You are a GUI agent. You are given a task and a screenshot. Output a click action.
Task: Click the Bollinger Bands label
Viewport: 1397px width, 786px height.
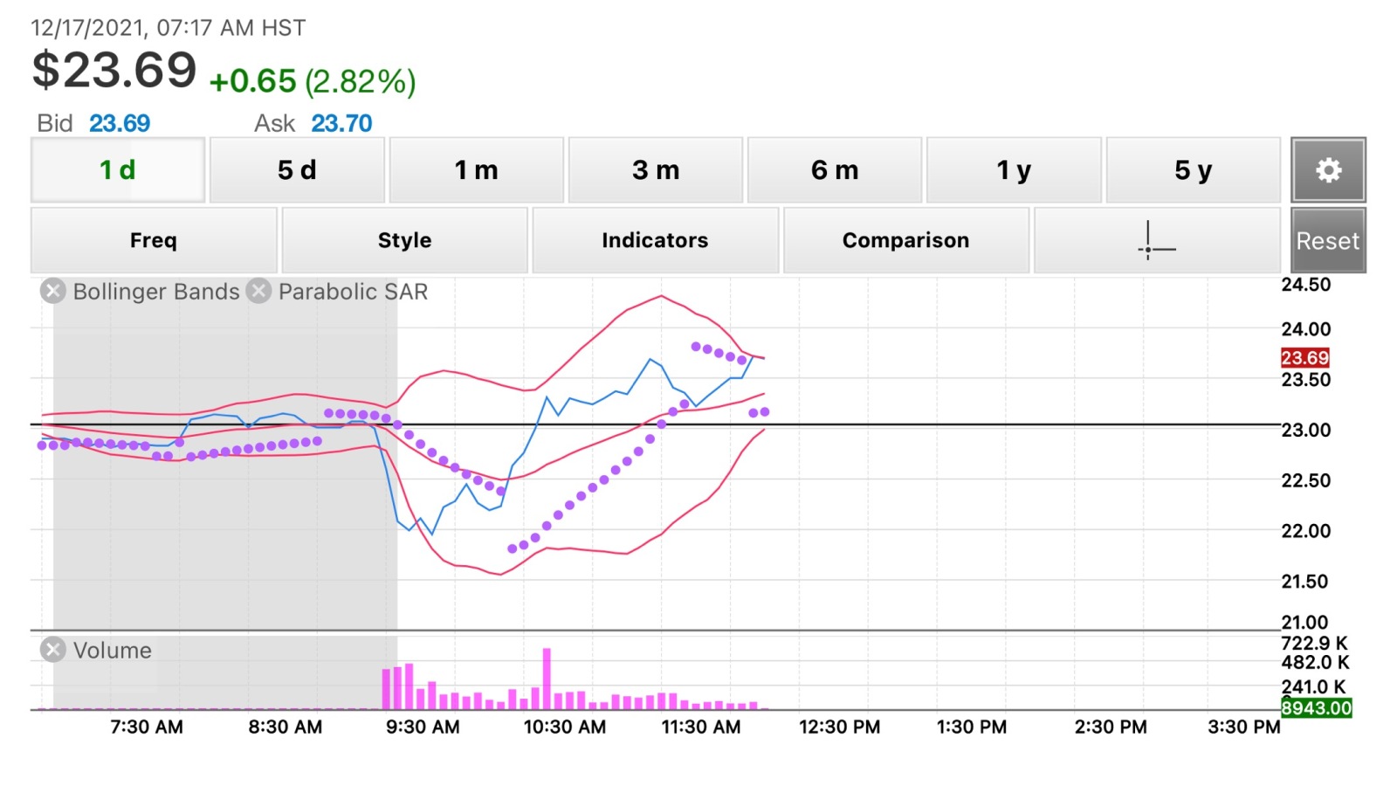(156, 292)
